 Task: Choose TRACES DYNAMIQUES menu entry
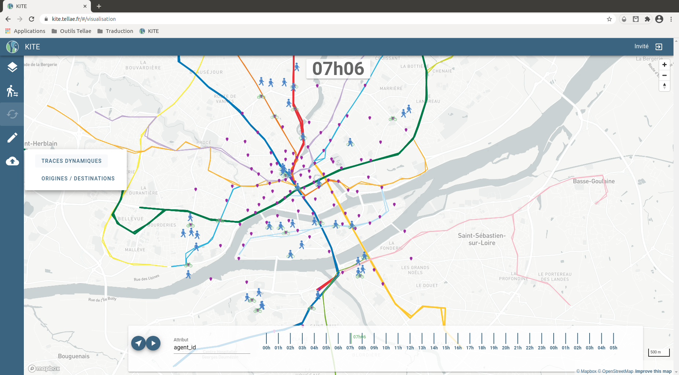(71, 161)
